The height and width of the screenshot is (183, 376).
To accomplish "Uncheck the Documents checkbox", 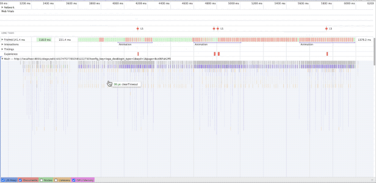I will pyautogui.click(x=20, y=180).
